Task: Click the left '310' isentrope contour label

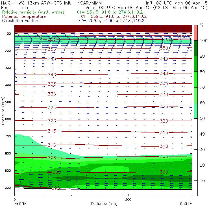Action: click(x=52, y=145)
